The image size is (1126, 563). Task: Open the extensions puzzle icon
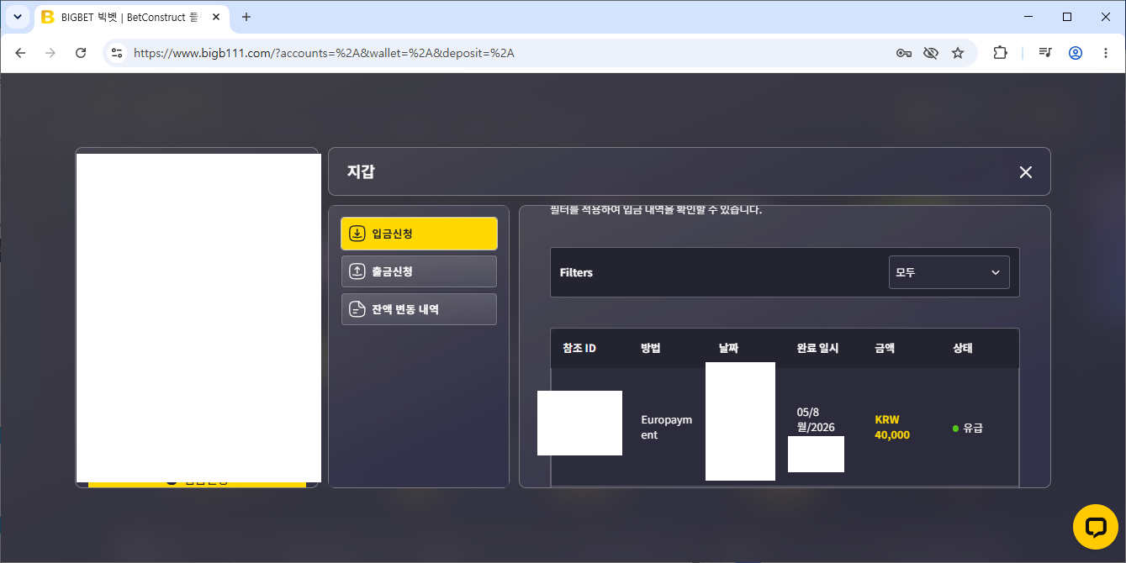pos(1000,53)
